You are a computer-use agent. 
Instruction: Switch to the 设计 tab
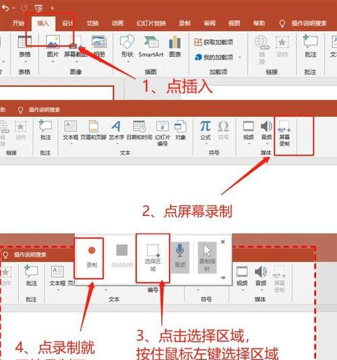[68, 23]
